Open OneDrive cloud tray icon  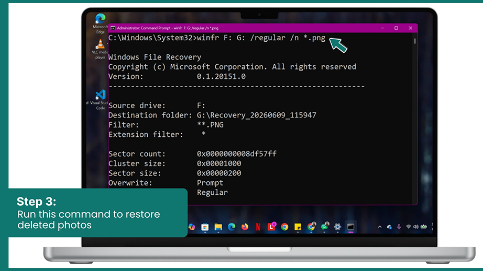point(389,227)
